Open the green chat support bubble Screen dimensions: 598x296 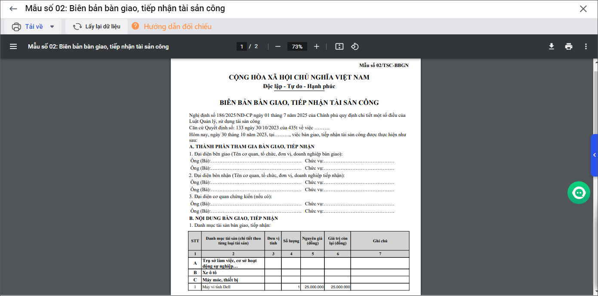pos(579,193)
